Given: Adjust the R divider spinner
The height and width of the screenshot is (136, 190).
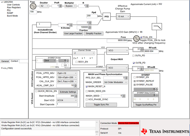Looking at the screenshot, I should [87, 6].
